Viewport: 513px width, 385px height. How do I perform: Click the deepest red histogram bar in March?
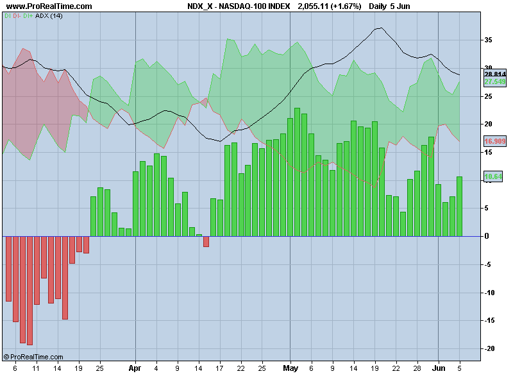[x=29, y=291]
